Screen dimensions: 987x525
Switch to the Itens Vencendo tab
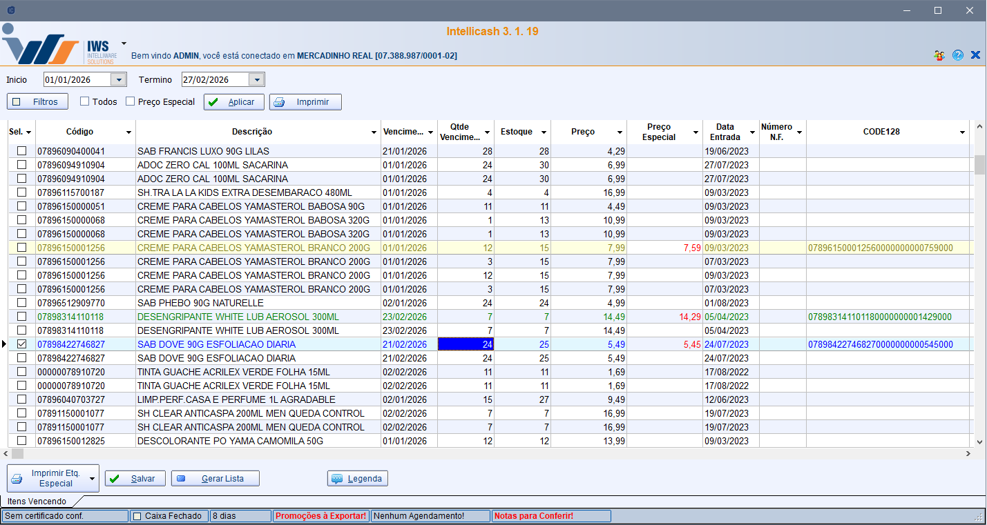click(37, 502)
